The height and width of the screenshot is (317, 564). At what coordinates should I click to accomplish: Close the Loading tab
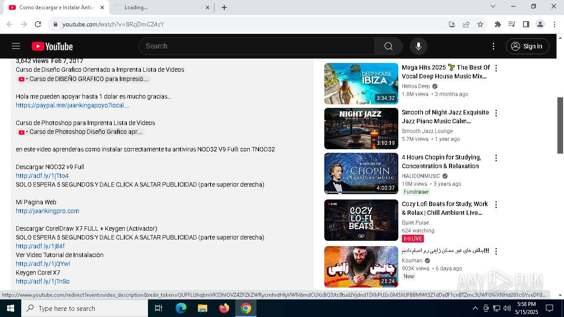tap(208, 7)
